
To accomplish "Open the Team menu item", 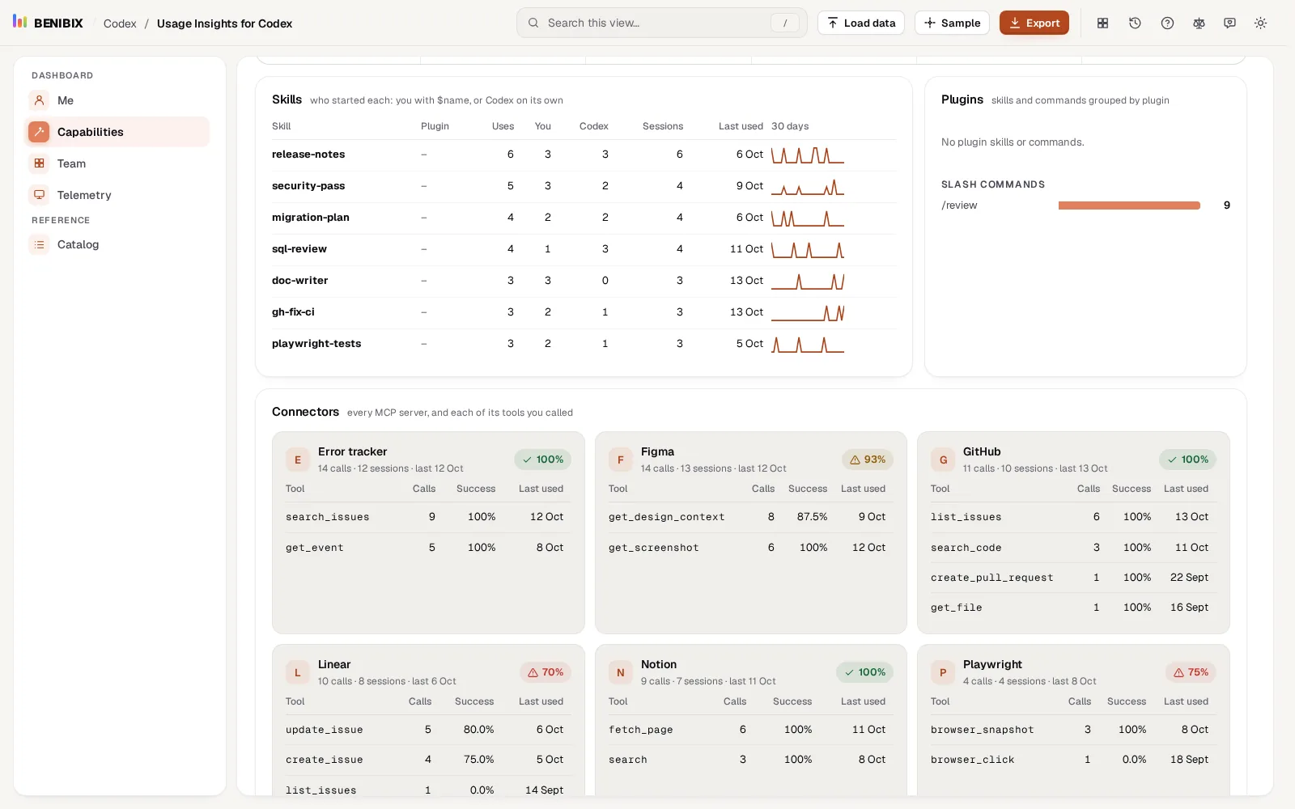I will 117,163.
